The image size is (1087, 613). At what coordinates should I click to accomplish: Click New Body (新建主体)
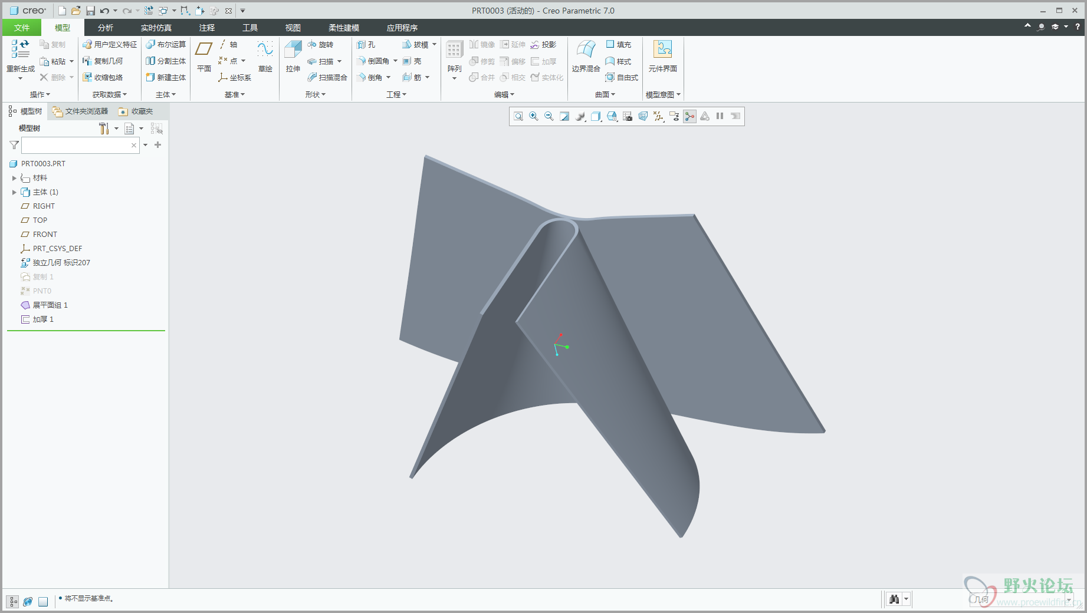click(x=166, y=77)
